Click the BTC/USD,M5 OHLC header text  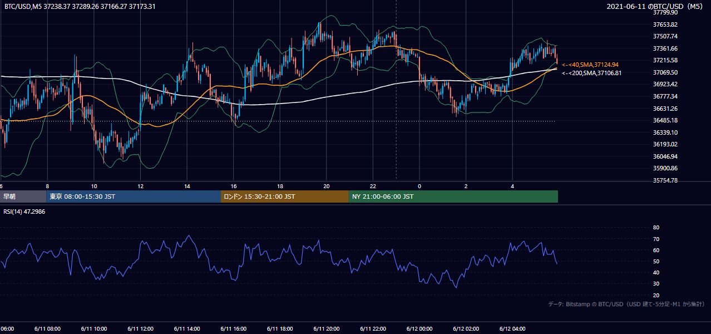80,7
